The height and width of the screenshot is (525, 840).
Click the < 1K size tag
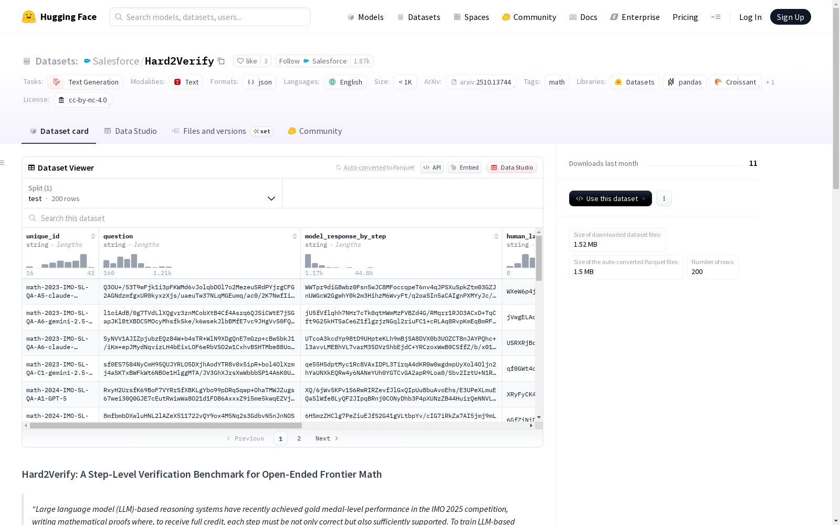[x=405, y=82]
